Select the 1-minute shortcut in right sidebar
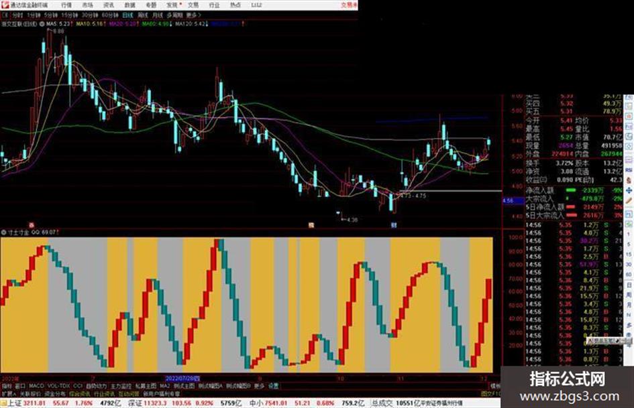This screenshot has height=408, width=634. (x=629, y=234)
